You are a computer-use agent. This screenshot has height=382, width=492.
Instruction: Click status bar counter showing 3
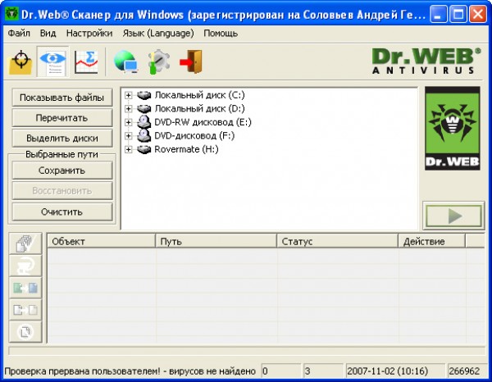[x=323, y=371]
